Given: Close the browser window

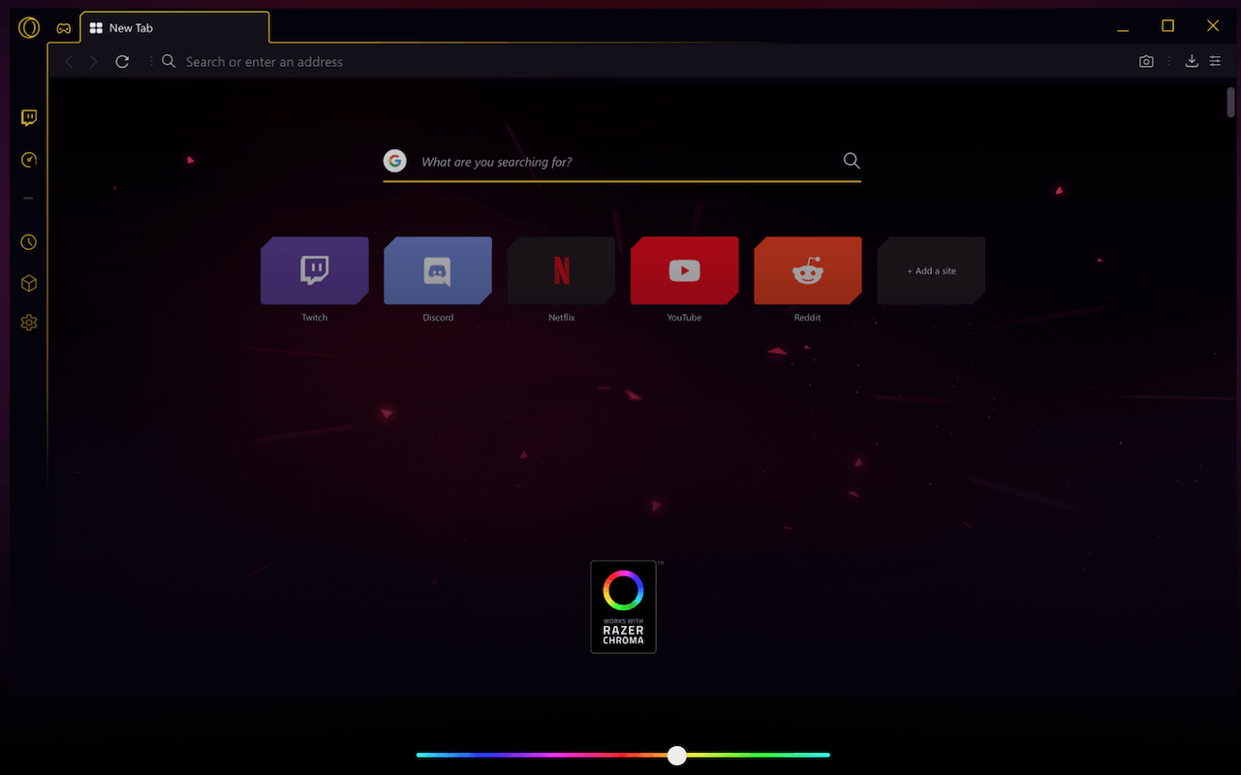Looking at the screenshot, I should click(x=1213, y=26).
